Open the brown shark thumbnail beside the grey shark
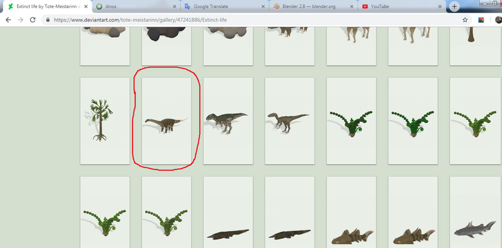The height and width of the screenshot is (248, 502). coord(413,212)
